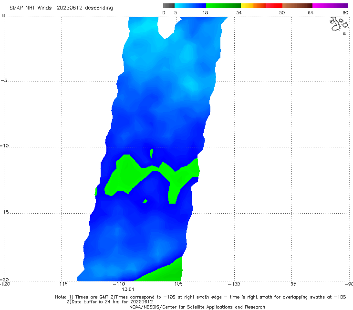Click the color bar label '50'
Viewport: 353px width, 310px height.
[x=282, y=12]
